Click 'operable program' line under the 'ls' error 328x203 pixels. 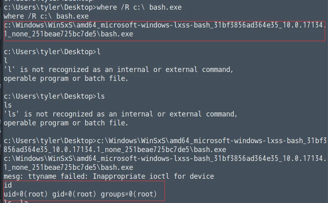pos(66,123)
